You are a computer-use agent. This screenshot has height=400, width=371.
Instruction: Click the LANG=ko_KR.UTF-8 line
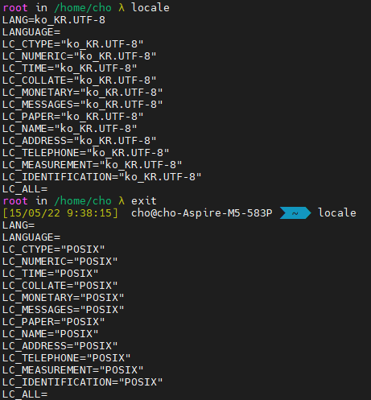pyautogui.click(x=54, y=20)
